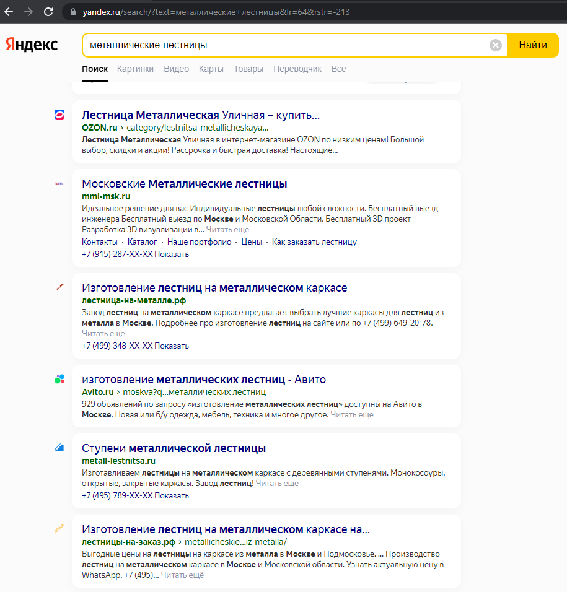Click the browser forward arrow

pos(29,12)
